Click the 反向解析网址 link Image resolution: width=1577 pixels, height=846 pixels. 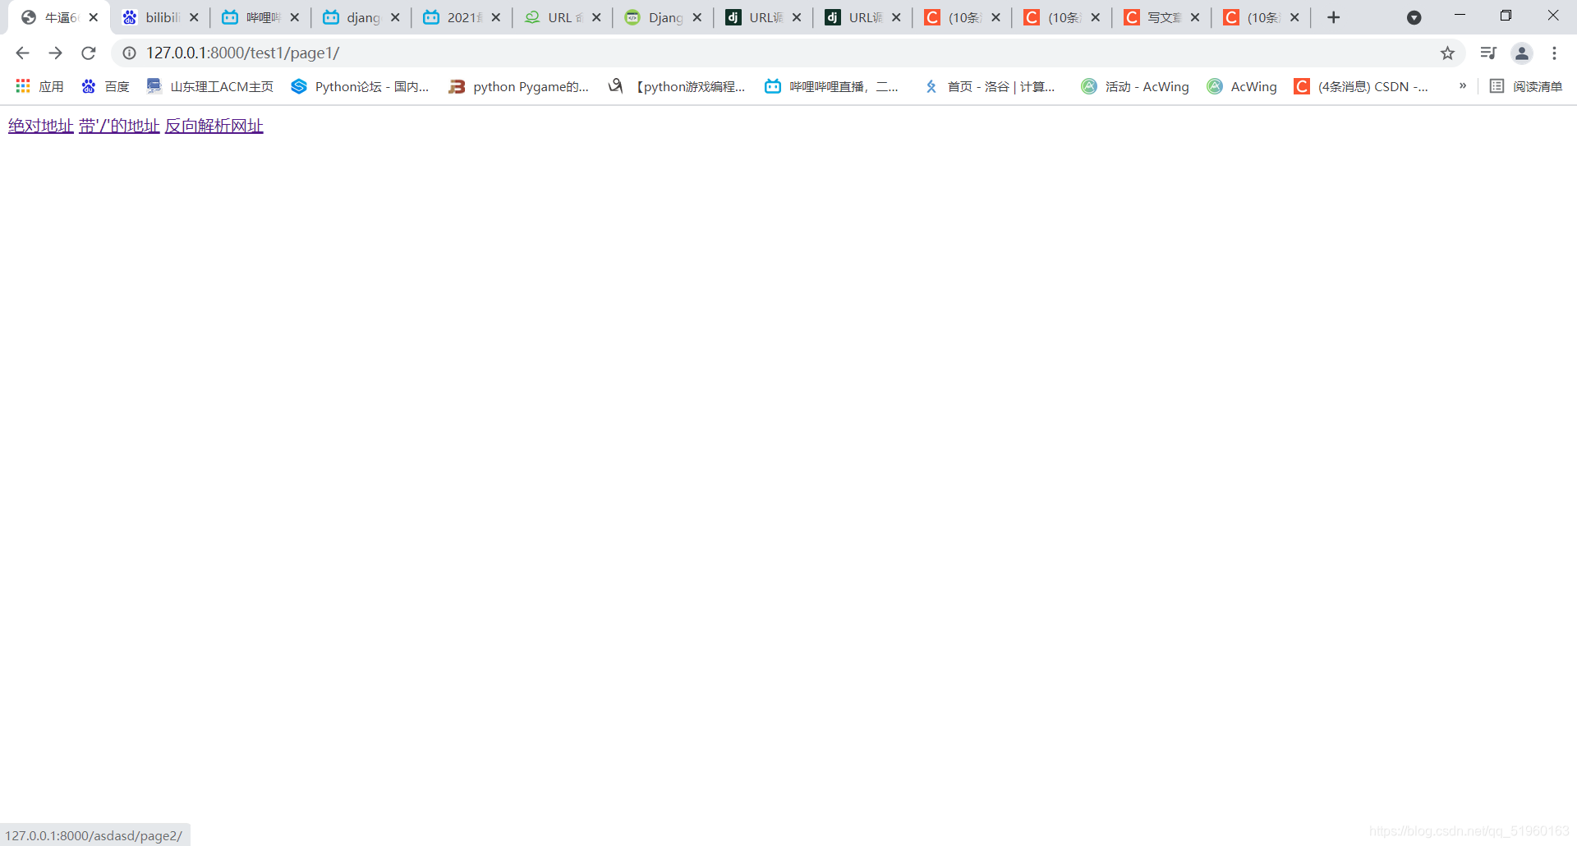[x=214, y=126]
